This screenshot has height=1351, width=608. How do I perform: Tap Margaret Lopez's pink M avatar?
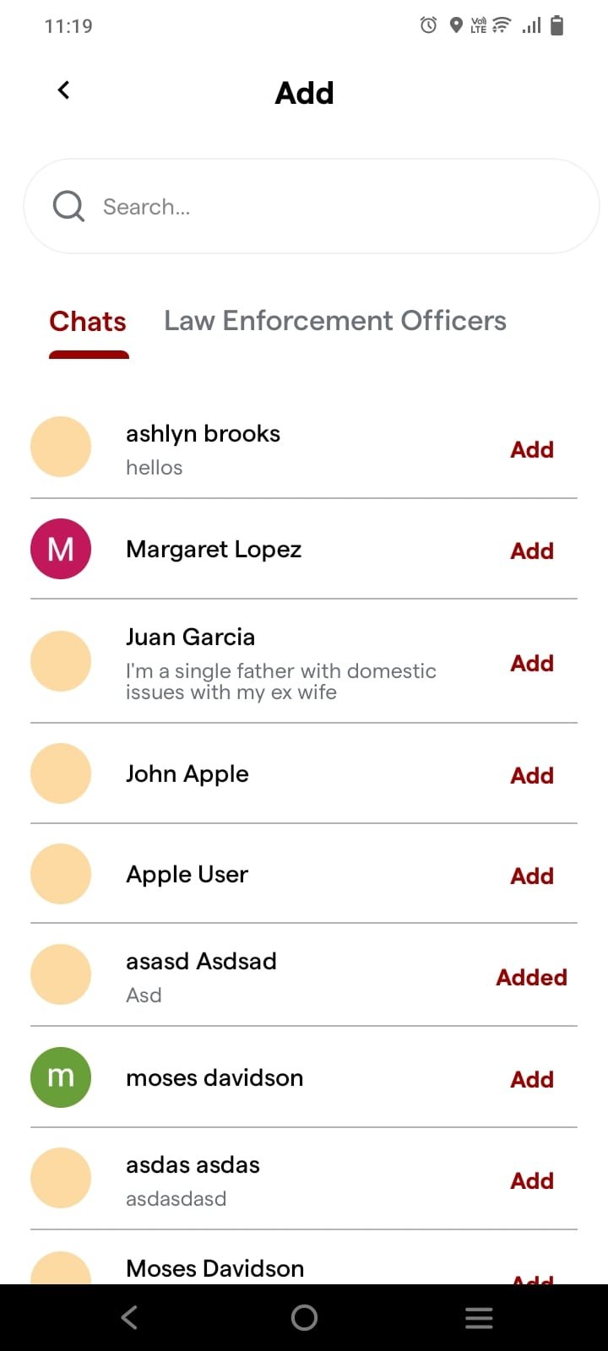pyautogui.click(x=61, y=549)
